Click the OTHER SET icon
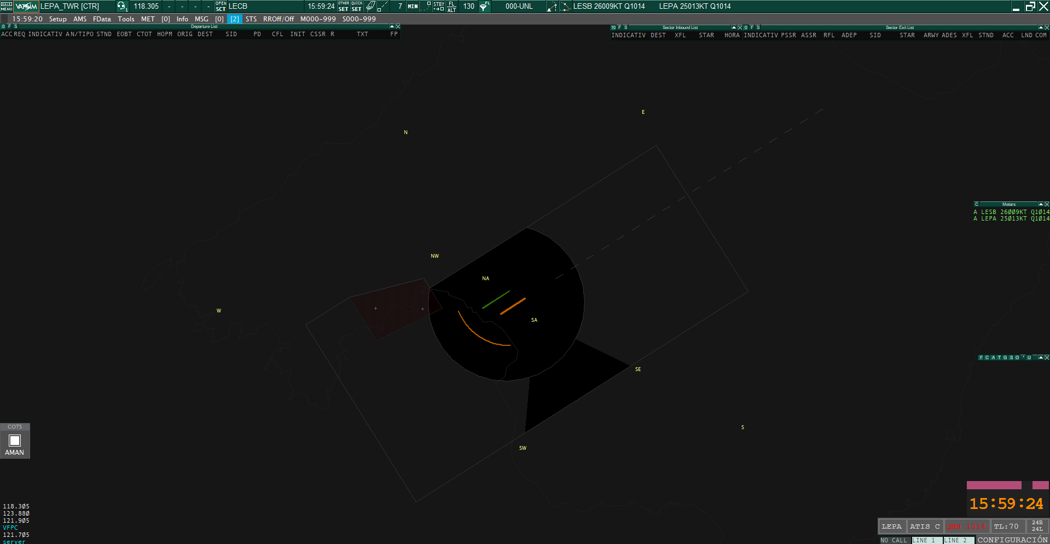 pyautogui.click(x=344, y=7)
